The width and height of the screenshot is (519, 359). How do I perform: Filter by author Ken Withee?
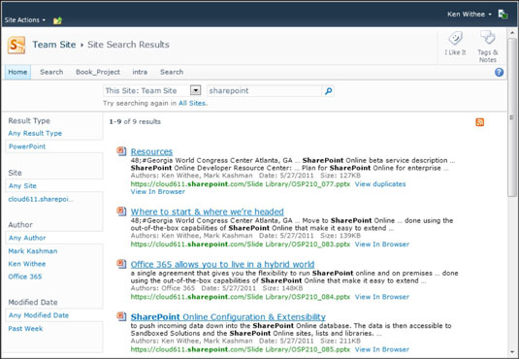27,264
